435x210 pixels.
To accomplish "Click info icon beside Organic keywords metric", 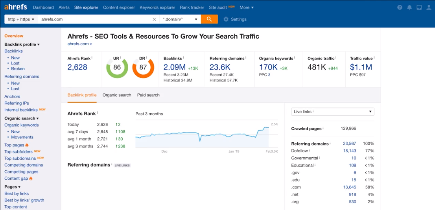I will tap(294, 58).
